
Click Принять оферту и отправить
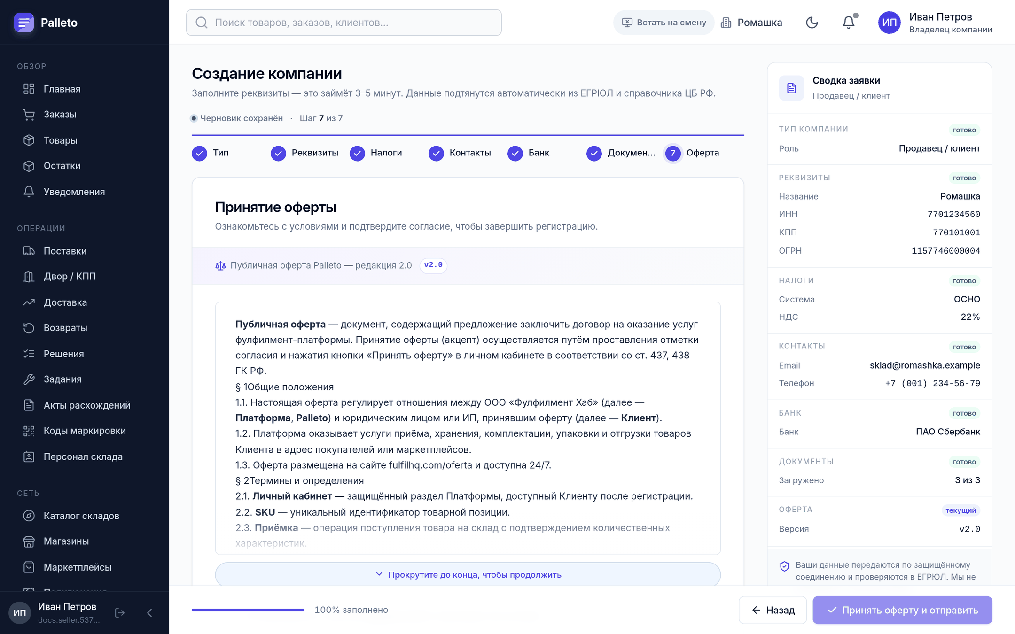[x=903, y=610]
